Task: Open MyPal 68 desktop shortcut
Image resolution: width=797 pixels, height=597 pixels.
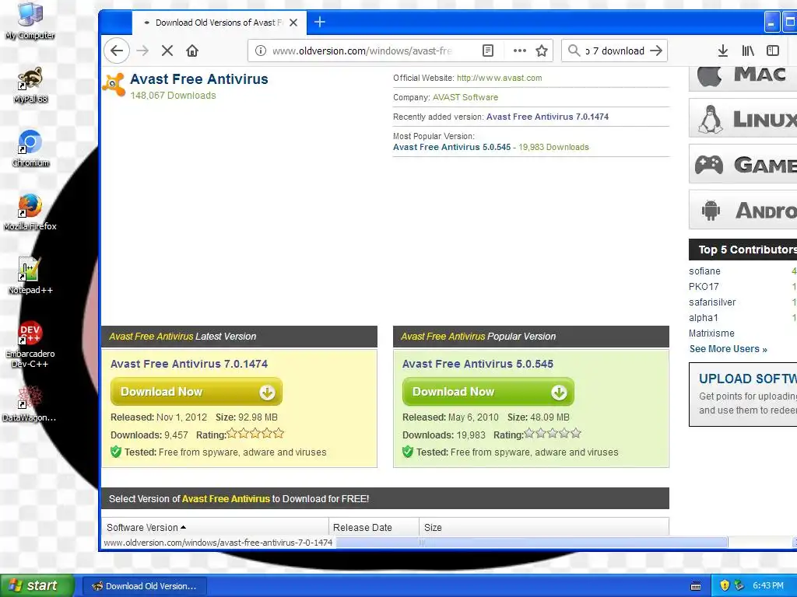Action: 30,84
